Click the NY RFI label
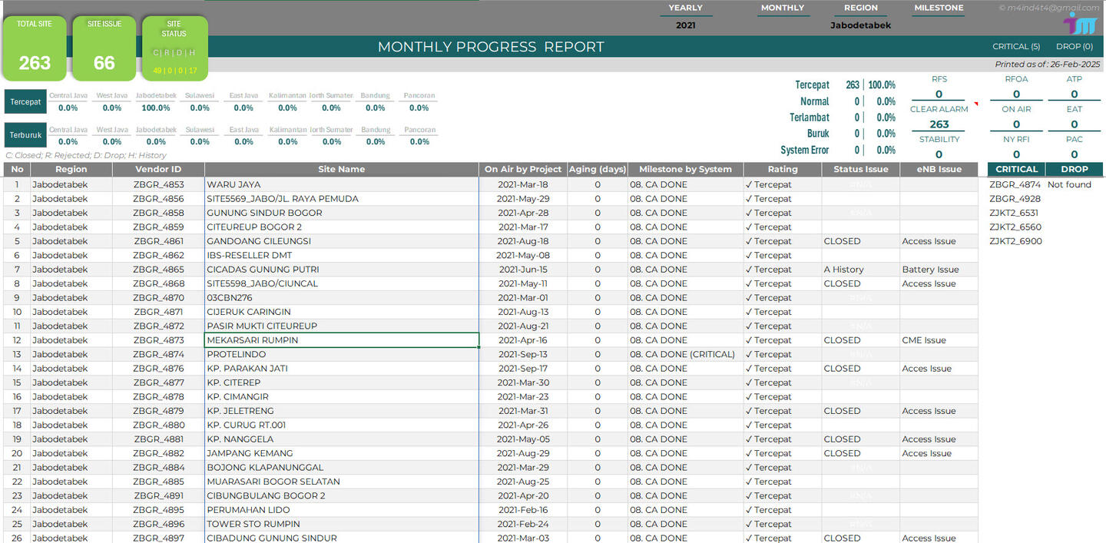The image size is (1106, 543). [x=1016, y=139]
